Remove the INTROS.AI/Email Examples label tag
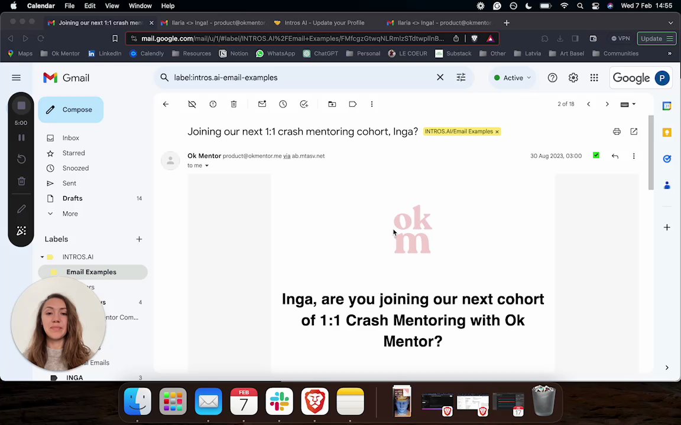 497,132
